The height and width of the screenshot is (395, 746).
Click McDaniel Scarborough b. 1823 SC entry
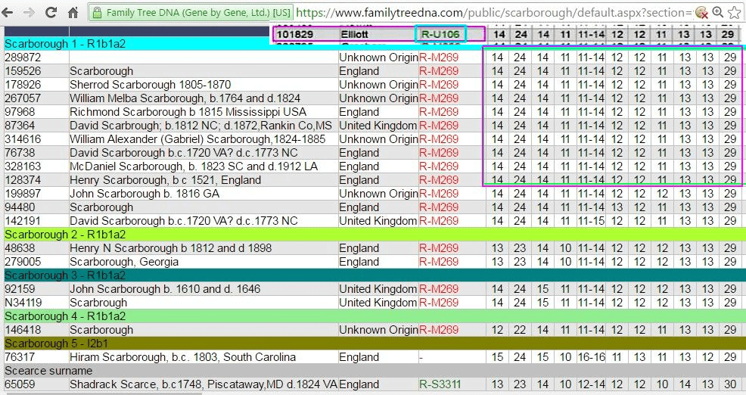194,166
